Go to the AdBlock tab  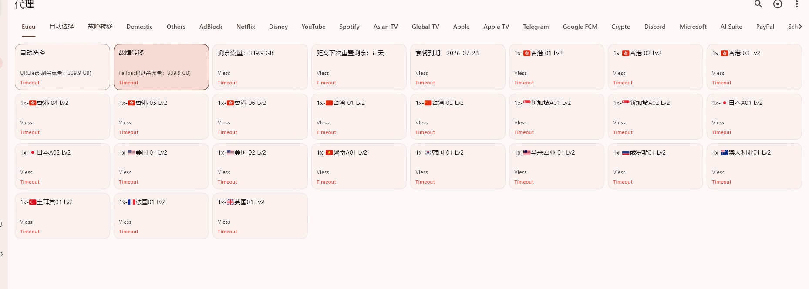point(211,27)
